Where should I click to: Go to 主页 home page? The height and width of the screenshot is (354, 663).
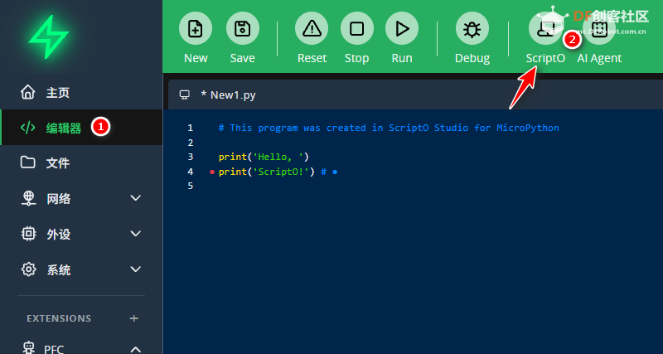pyautogui.click(x=57, y=92)
